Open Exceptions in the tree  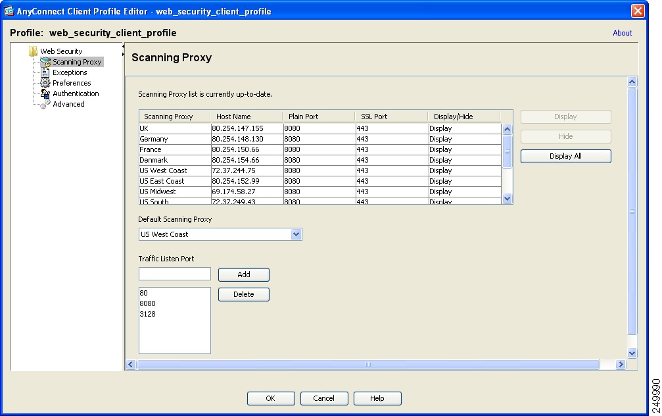[70, 72]
